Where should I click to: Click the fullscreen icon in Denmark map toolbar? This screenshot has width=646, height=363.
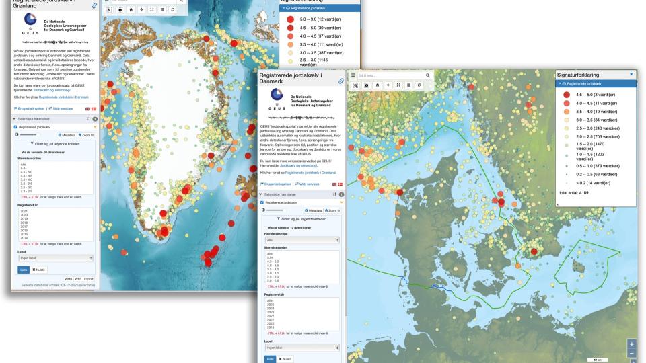click(400, 85)
